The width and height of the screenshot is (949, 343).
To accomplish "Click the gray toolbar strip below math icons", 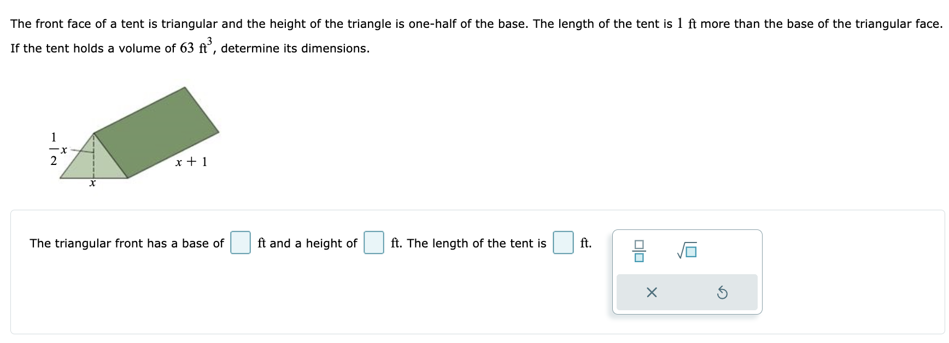I will (x=687, y=293).
